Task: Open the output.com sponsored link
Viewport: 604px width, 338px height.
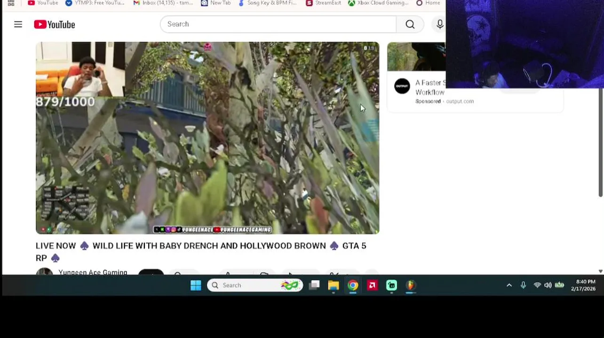Action: [x=460, y=101]
